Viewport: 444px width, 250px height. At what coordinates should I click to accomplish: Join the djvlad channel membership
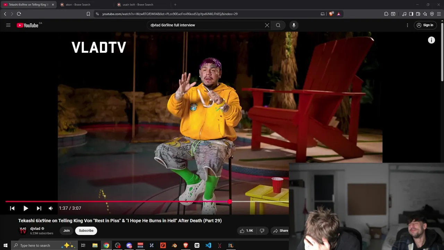(x=66, y=231)
